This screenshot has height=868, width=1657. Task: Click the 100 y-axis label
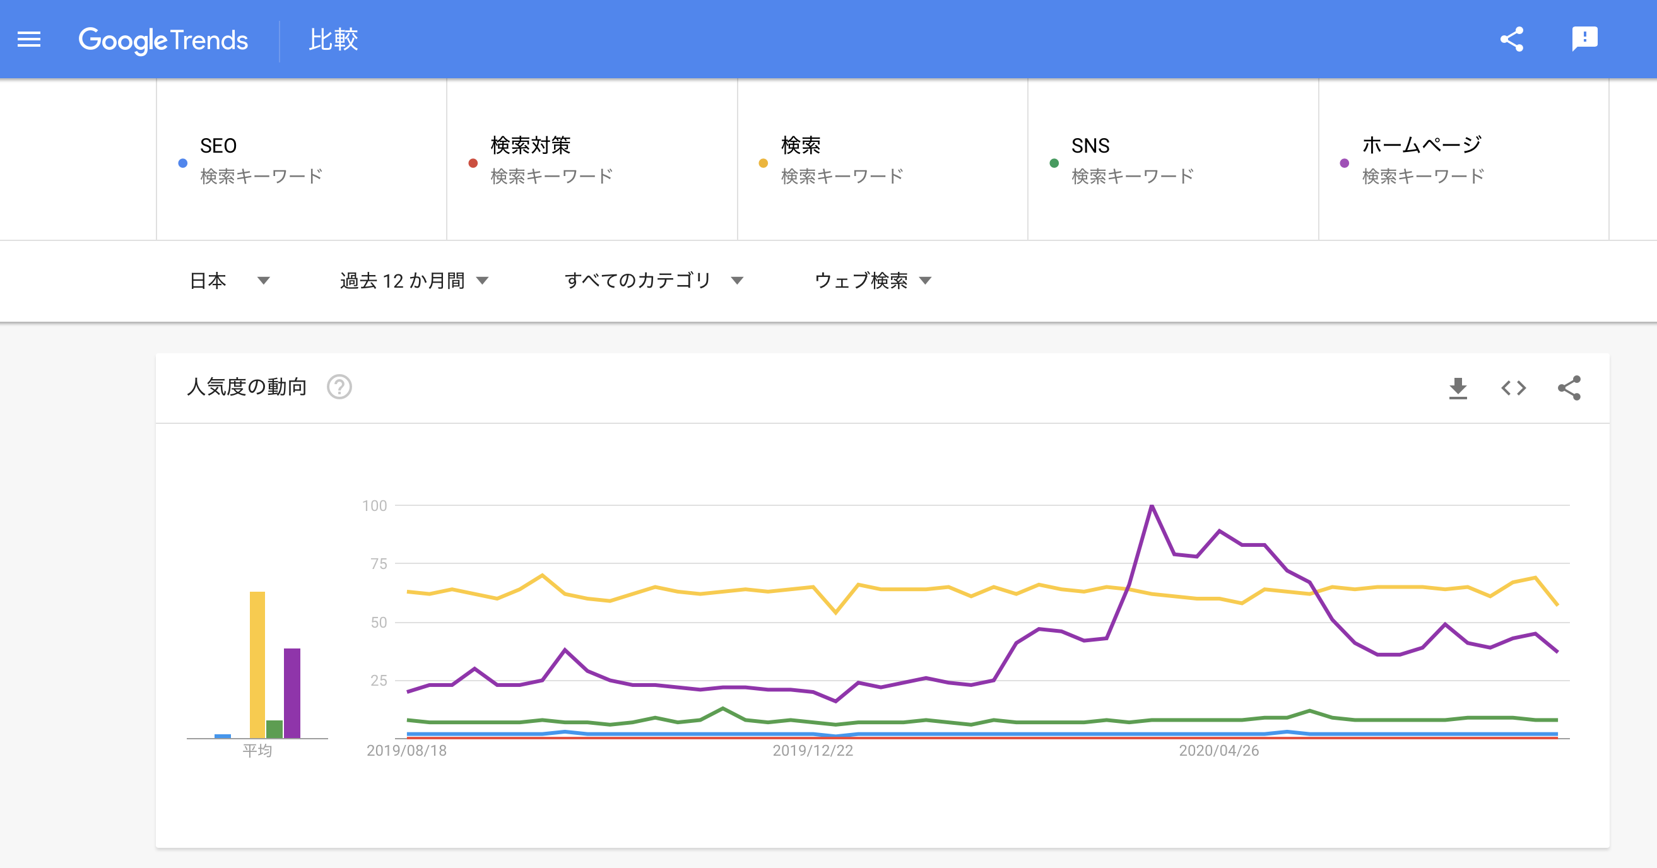(374, 506)
